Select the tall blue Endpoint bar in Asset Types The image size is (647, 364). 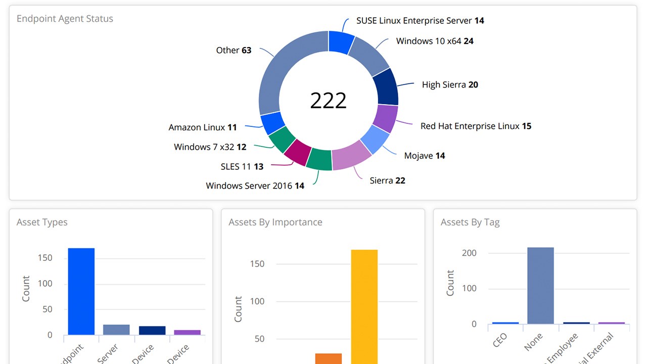(x=81, y=291)
